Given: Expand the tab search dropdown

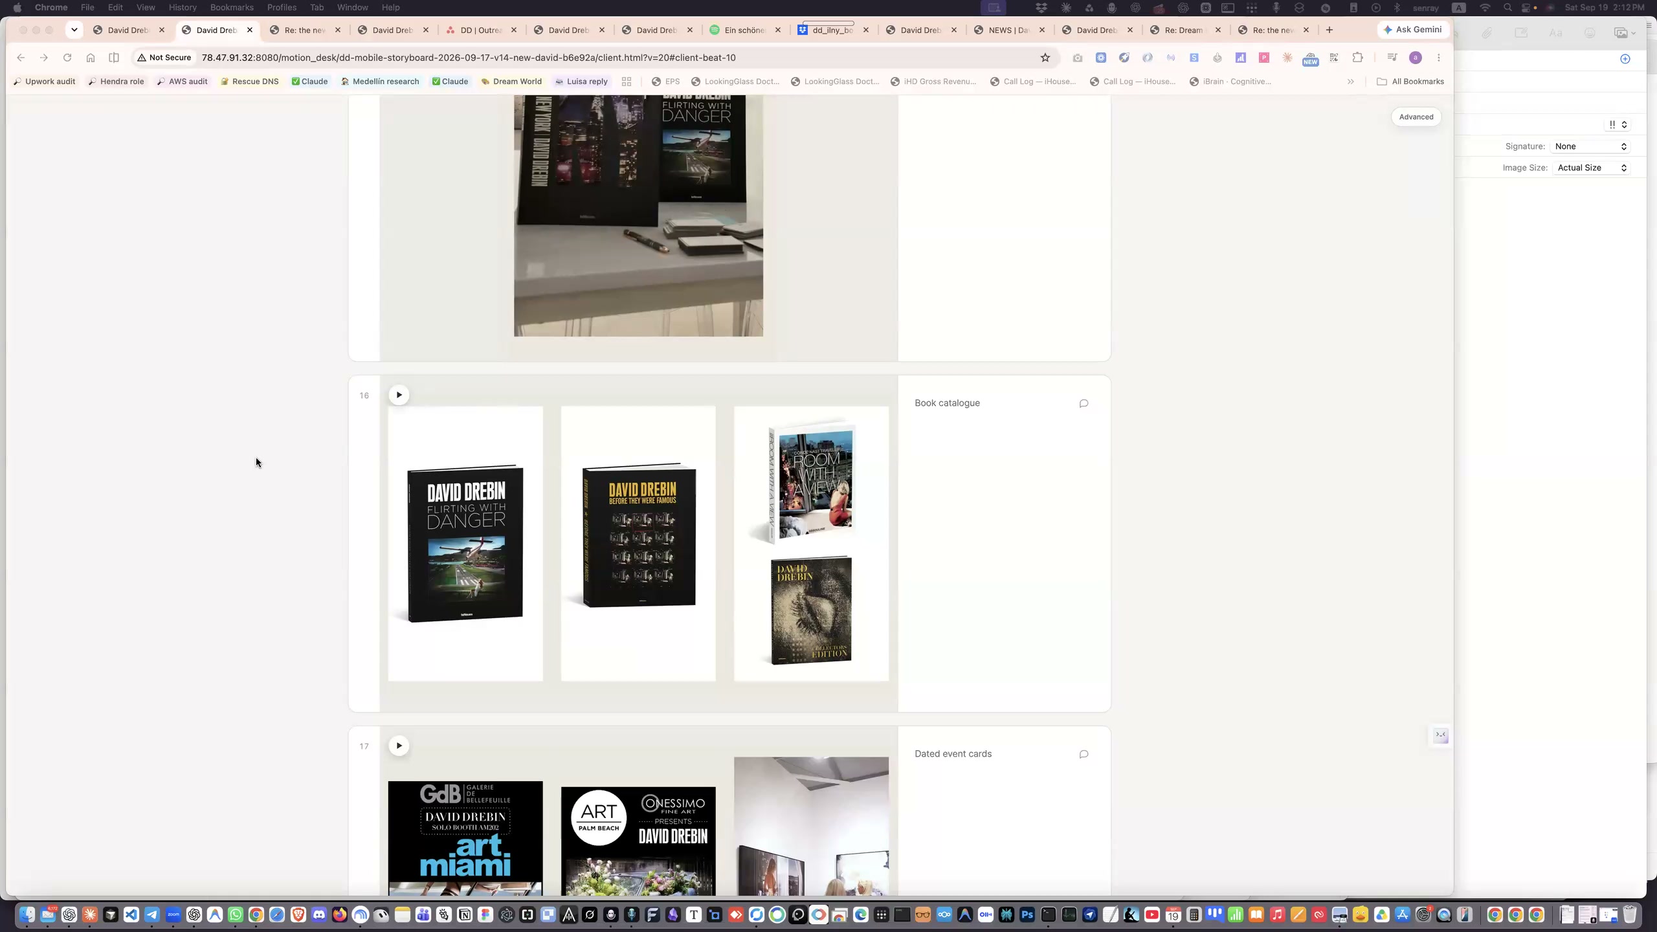Looking at the screenshot, I should tap(74, 30).
